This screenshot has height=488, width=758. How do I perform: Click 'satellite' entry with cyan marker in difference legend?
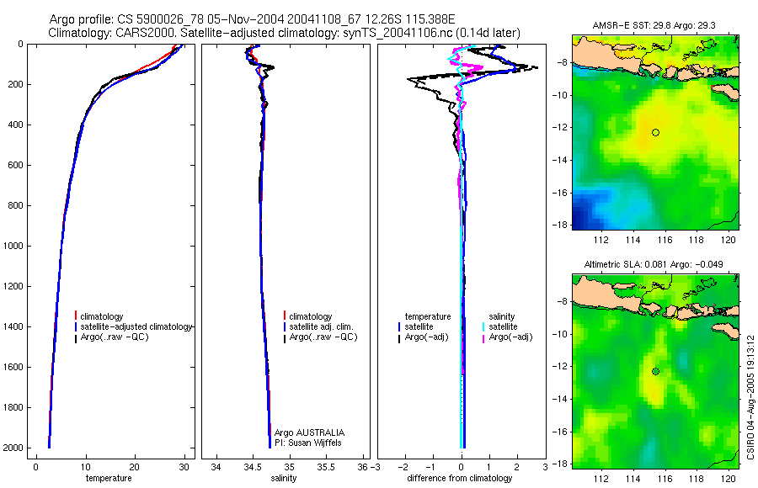click(x=503, y=327)
